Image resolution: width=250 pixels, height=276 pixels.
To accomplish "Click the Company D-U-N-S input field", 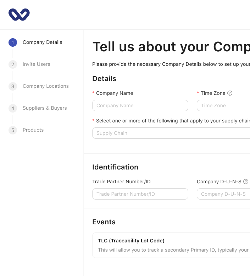I will [223, 194].
